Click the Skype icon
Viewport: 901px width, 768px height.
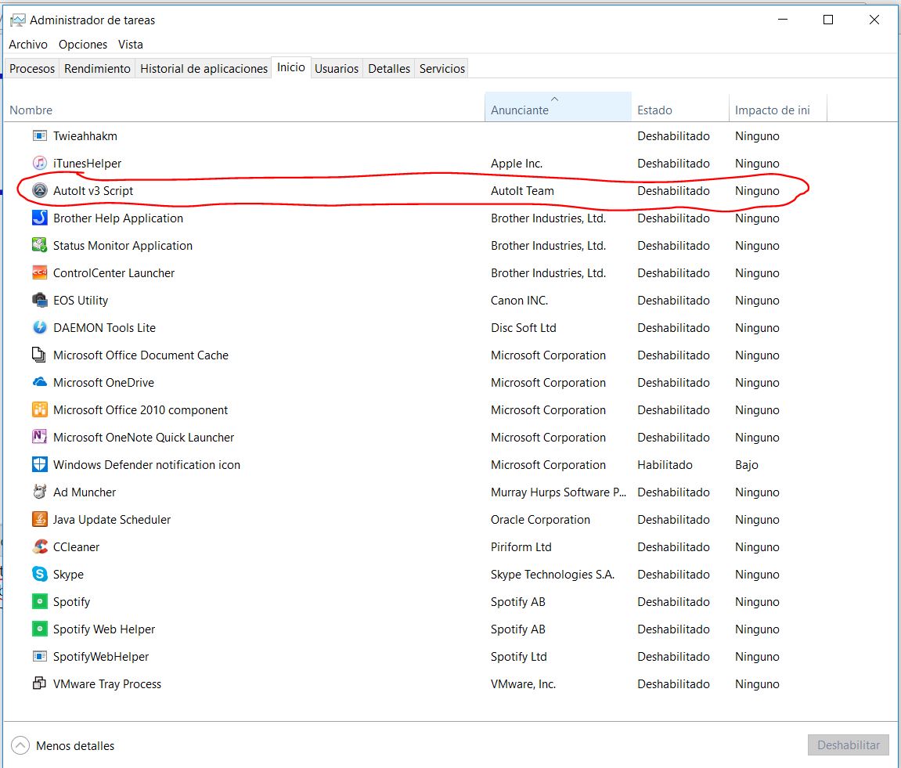40,574
